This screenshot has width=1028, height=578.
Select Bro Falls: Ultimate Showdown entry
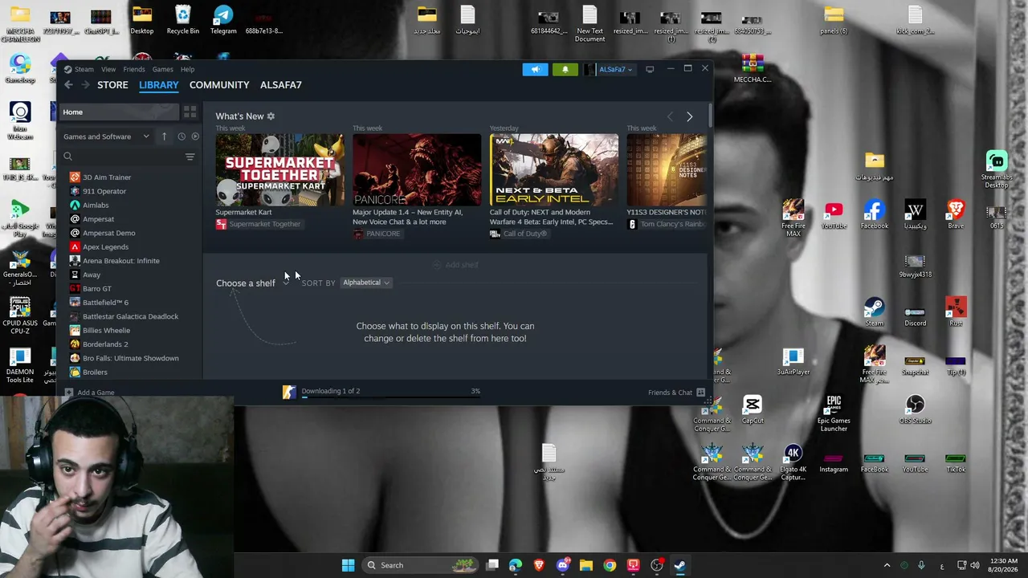[x=132, y=358]
